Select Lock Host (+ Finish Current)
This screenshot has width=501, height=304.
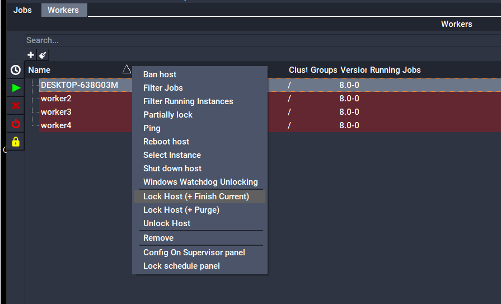pos(196,197)
